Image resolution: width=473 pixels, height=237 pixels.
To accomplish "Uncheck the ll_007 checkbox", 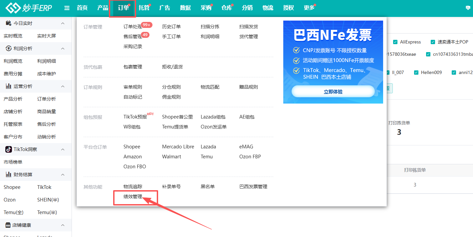I will point(388,72).
